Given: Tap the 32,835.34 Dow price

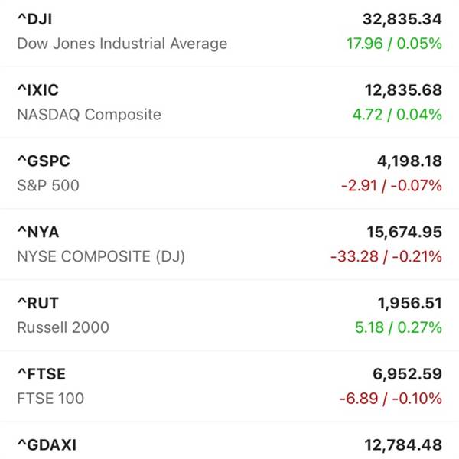Looking at the screenshot, I should [x=402, y=18].
